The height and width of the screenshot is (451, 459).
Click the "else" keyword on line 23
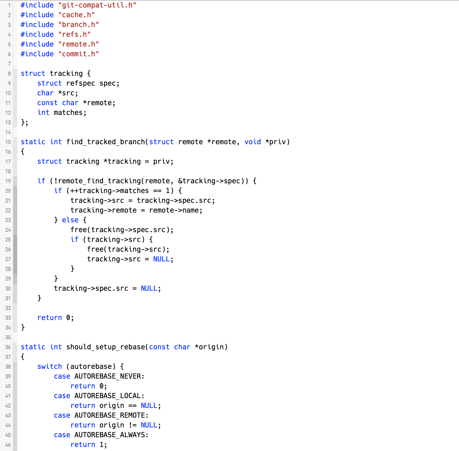click(x=70, y=220)
